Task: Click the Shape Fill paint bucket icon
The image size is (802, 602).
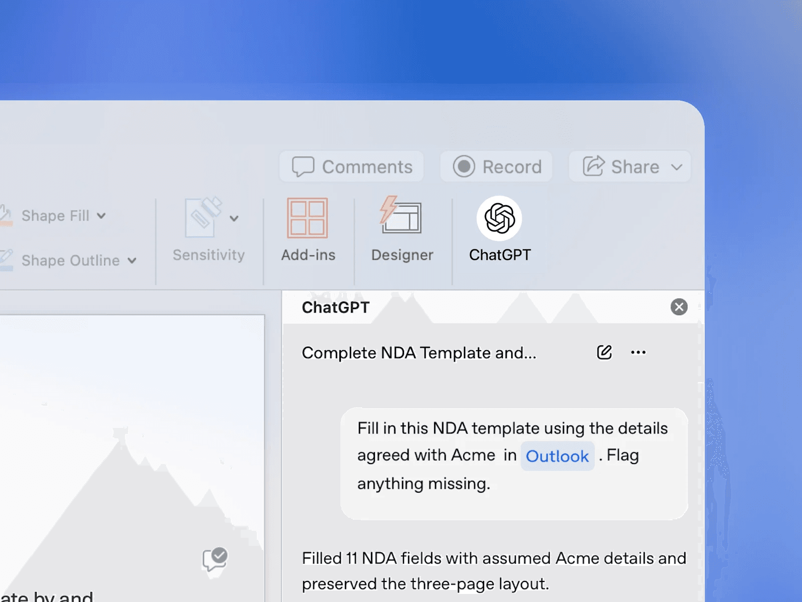Action: pyautogui.click(x=6, y=215)
